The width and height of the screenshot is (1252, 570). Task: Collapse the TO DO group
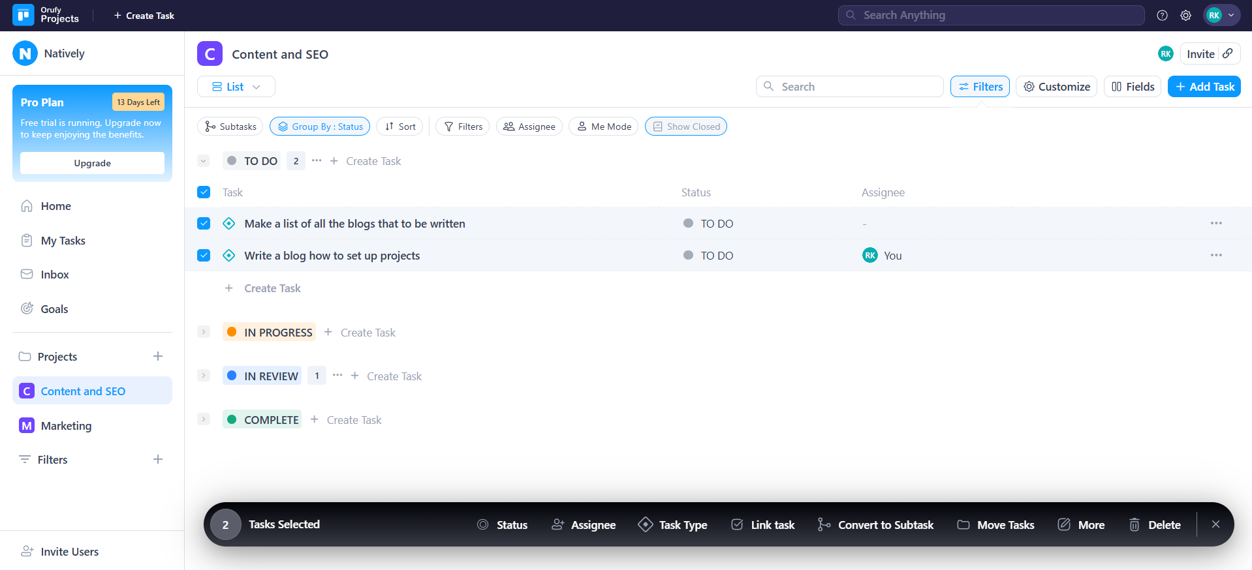tap(204, 161)
